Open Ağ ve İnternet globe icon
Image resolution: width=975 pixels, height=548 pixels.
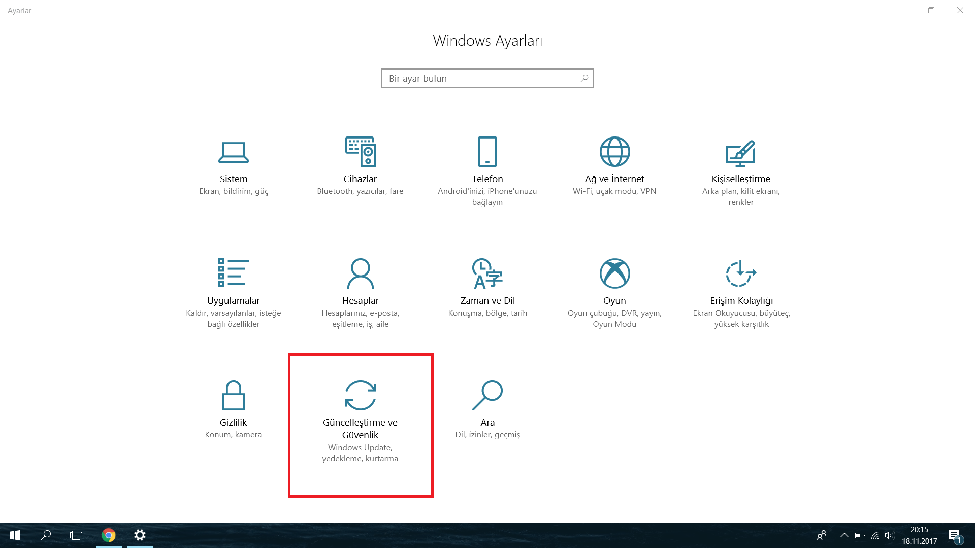coord(614,152)
